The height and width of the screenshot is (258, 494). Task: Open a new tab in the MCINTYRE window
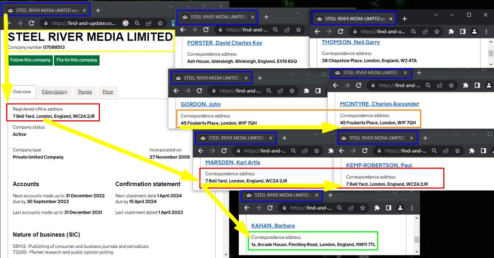[x=419, y=73]
